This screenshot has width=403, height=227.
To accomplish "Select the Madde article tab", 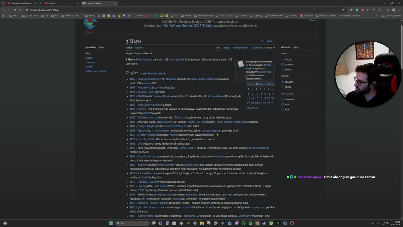I will click(129, 48).
